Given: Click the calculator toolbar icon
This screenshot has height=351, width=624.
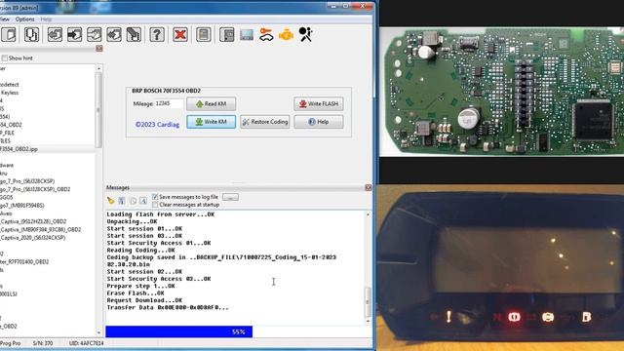Looking at the screenshot, I should click(204, 35).
